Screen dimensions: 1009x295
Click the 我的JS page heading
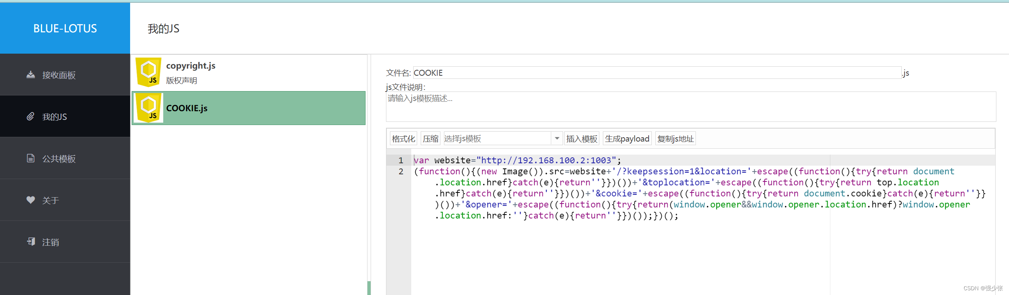coord(164,28)
